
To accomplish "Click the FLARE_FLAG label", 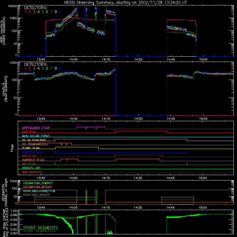I will coord(31,148).
